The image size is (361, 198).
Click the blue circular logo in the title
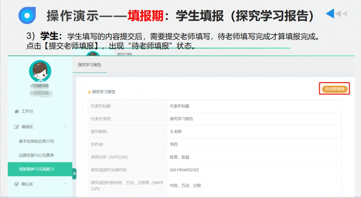tap(27, 15)
